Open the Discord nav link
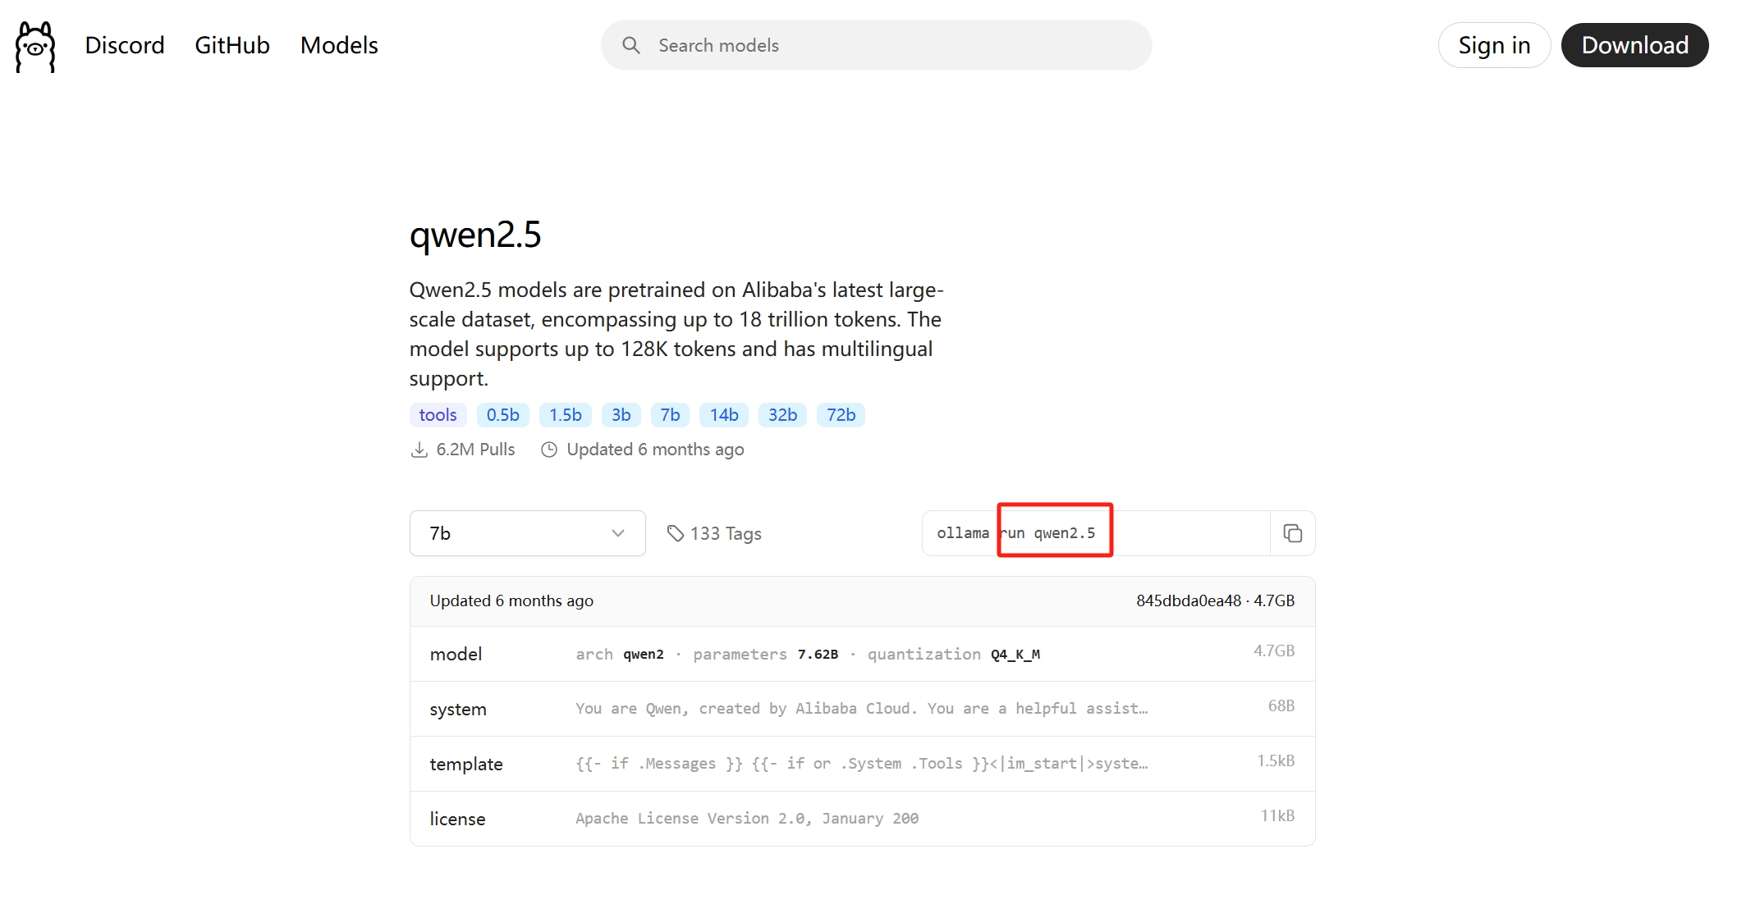Viewport: 1737px width, 904px height. point(124,45)
